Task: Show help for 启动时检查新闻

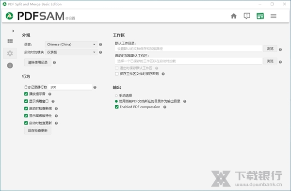Action: tap(56, 109)
